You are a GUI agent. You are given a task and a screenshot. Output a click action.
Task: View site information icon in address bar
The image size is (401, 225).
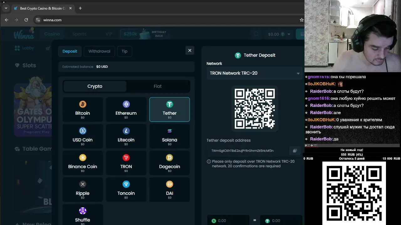[x=38, y=20]
